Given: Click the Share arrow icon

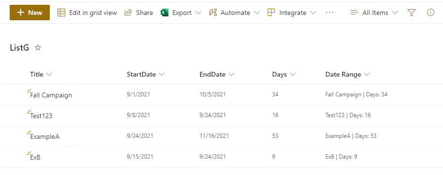Looking at the screenshot, I should pyautogui.click(x=128, y=13).
